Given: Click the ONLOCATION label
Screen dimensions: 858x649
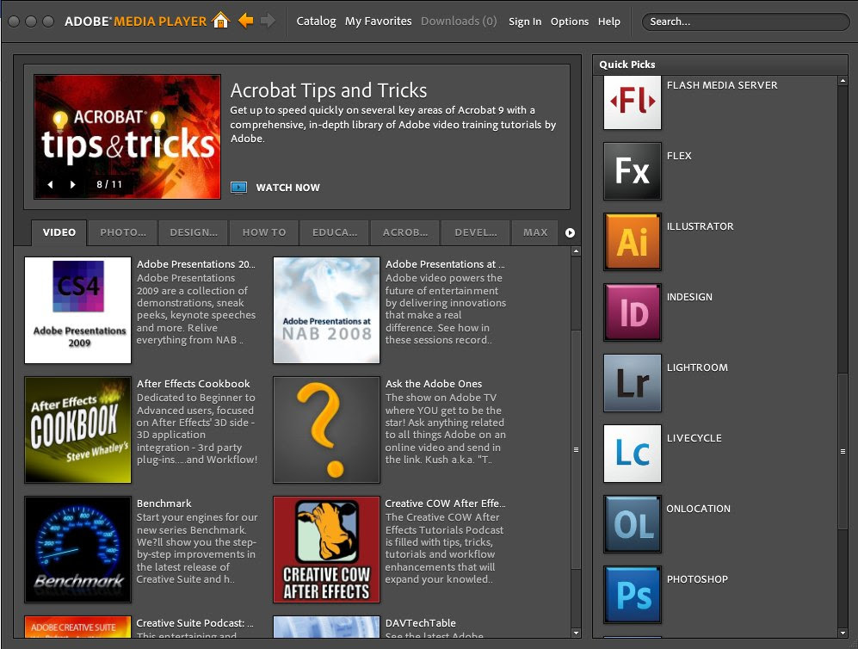Looking at the screenshot, I should pos(698,509).
